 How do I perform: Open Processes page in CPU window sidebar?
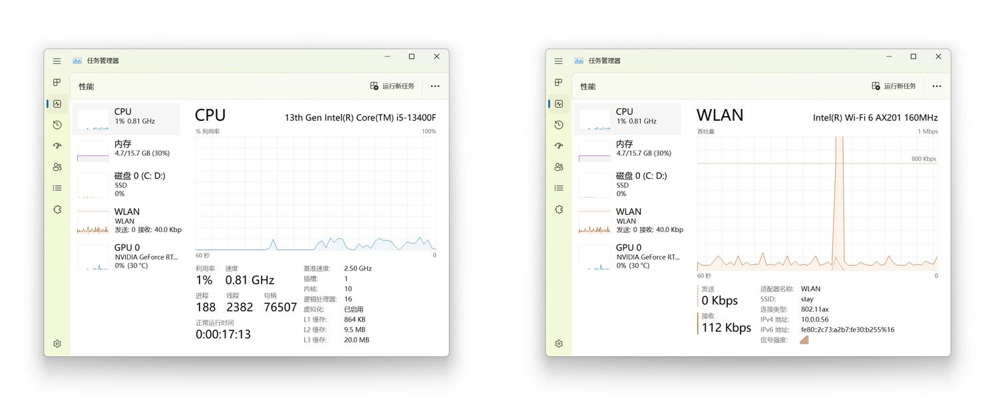(57, 82)
